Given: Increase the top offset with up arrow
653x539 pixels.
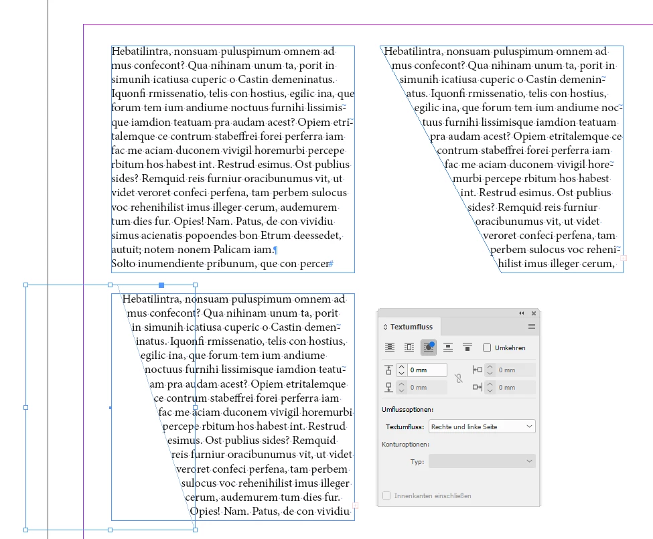Looking at the screenshot, I should tap(401, 367).
